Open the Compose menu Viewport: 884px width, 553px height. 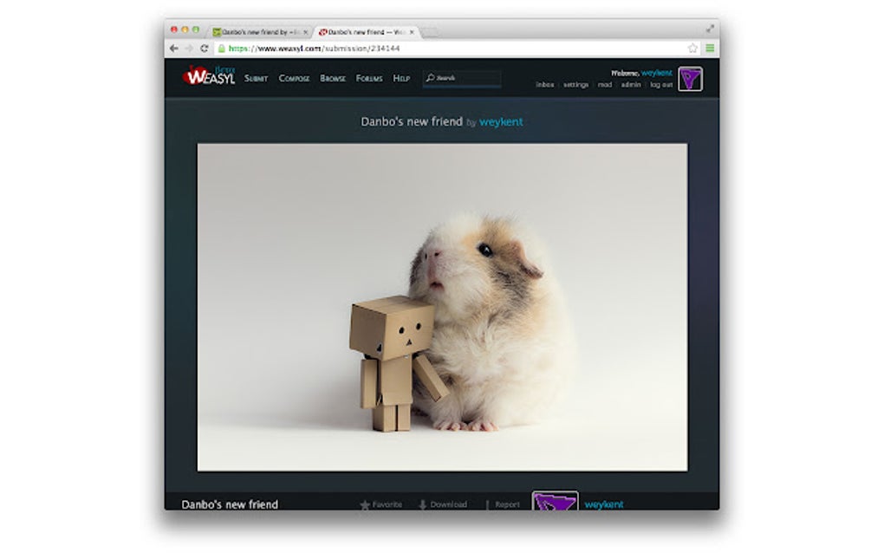pyautogui.click(x=294, y=78)
